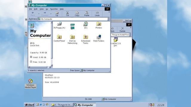The image size is (191, 107).
Task: Open the Forward history dropdown arrow
Action: coord(51,14)
